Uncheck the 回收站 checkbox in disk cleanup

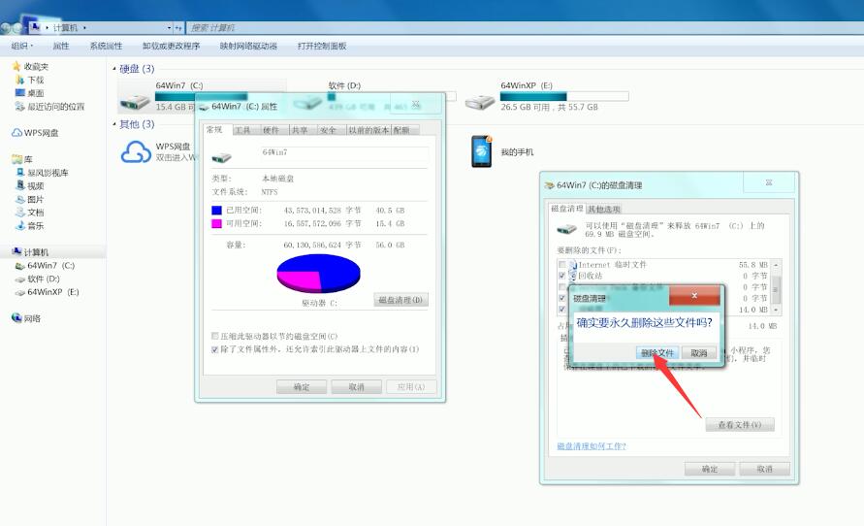[562, 276]
